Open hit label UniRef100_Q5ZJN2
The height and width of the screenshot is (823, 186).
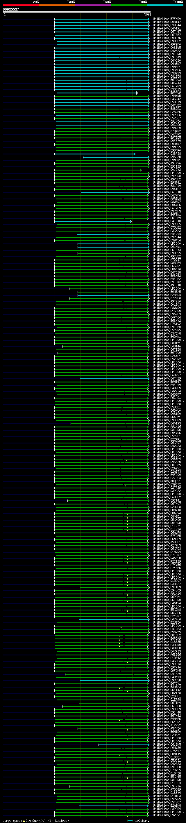pos(167,359)
